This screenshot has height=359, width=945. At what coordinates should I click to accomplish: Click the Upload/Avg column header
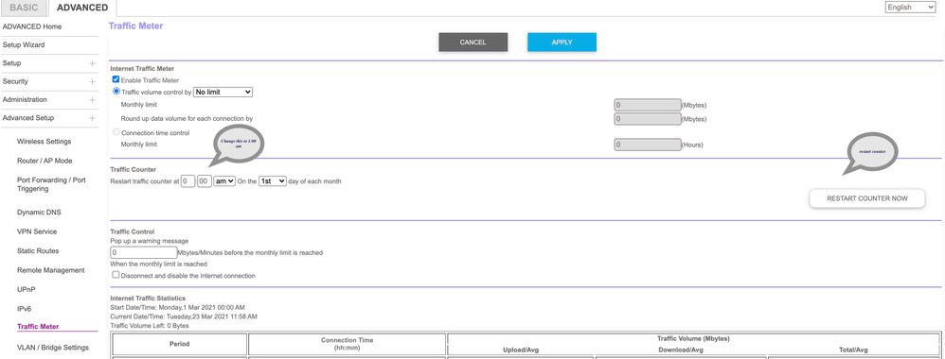(520, 350)
